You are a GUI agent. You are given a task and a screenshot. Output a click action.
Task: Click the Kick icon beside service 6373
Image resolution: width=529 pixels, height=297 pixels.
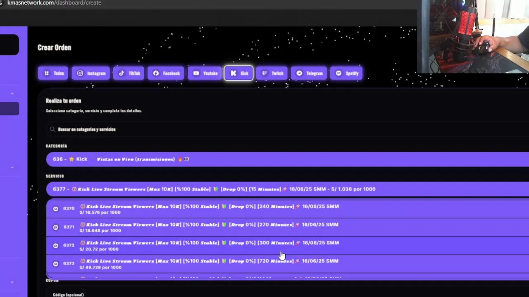[x=56, y=264]
